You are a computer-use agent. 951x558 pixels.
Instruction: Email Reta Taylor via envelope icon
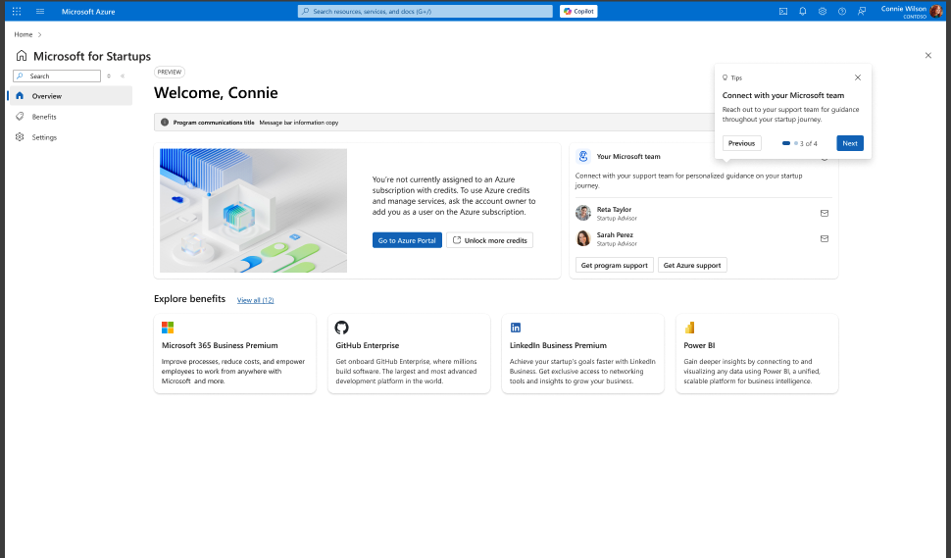click(x=825, y=213)
